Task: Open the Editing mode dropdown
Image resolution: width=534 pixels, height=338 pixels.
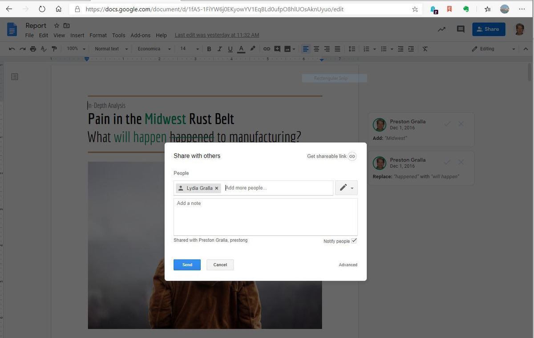Action: [493, 49]
